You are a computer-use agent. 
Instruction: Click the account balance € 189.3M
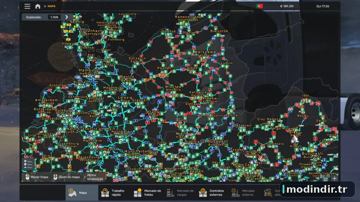287,6
